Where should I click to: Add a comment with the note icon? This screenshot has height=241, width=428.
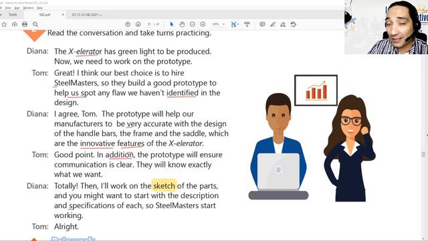[x=262, y=24]
